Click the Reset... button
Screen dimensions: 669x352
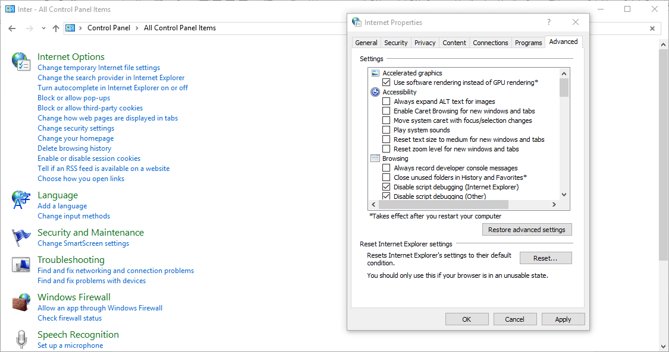coord(546,258)
